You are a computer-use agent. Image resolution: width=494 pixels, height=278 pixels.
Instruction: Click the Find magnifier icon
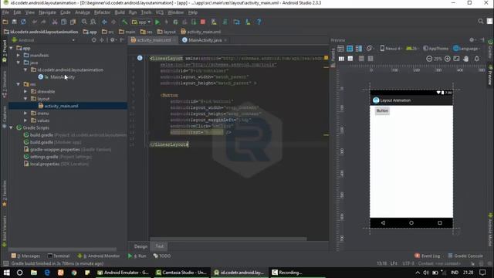(84, 22)
